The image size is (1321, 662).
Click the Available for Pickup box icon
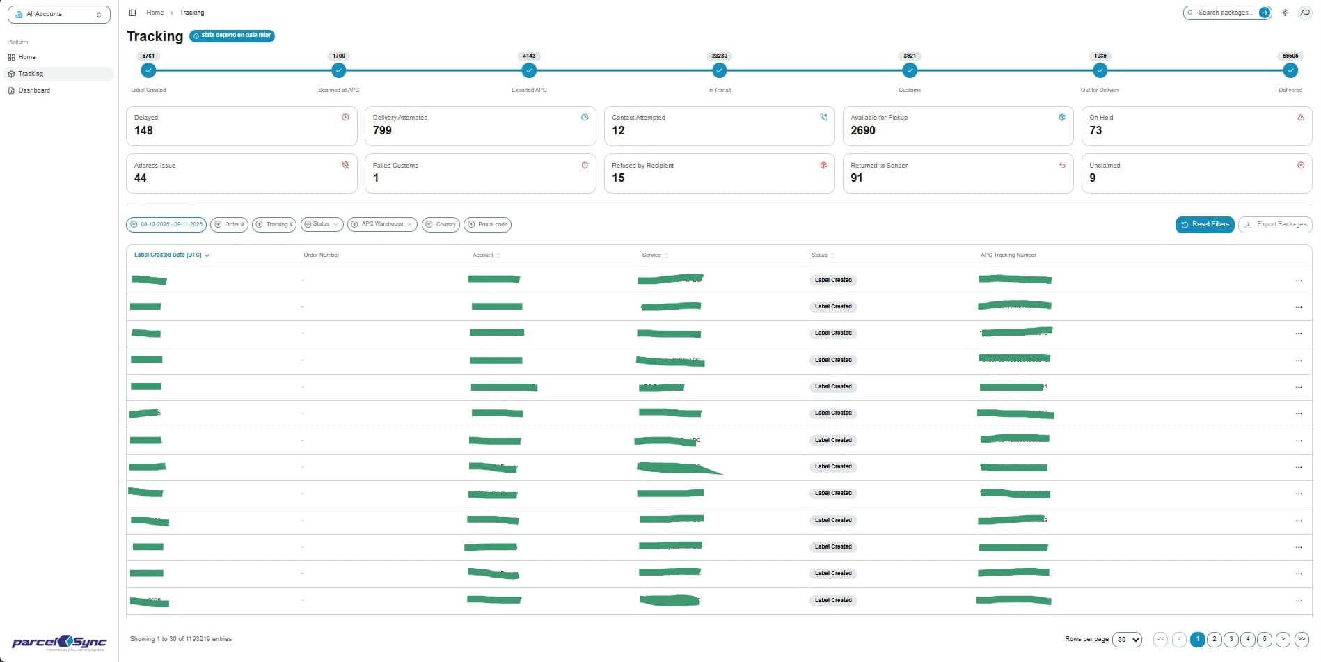1062,118
